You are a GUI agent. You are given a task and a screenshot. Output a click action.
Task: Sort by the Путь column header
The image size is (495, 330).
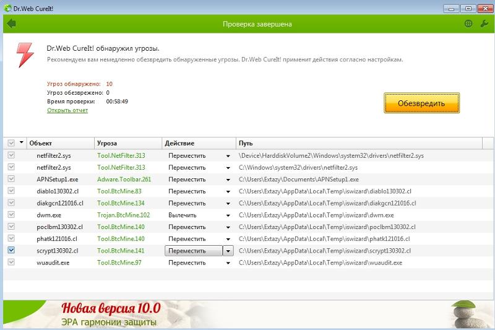pos(359,143)
